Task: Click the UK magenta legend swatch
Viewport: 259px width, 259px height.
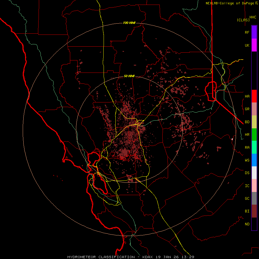Action: pyautogui.click(x=254, y=45)
